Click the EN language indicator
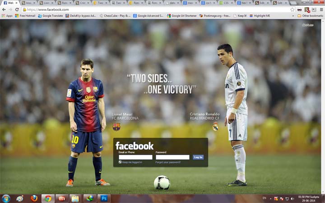 [x=264, y=198]
